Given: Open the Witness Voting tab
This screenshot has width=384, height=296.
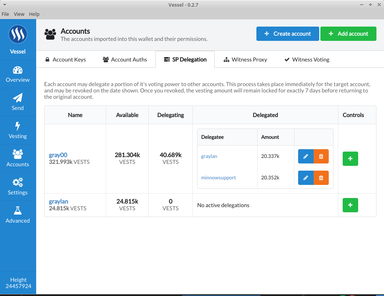Looking at the screenshot, I should click(x=307, y=60).
